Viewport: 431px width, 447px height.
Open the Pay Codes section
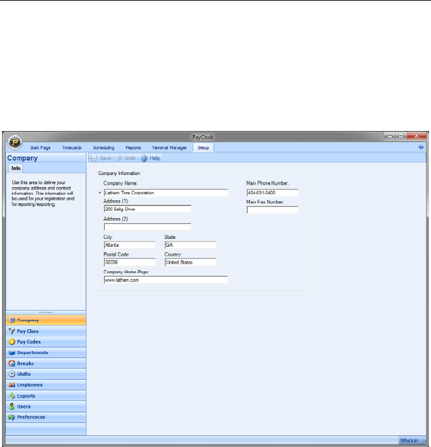click(x=46, y=342)
